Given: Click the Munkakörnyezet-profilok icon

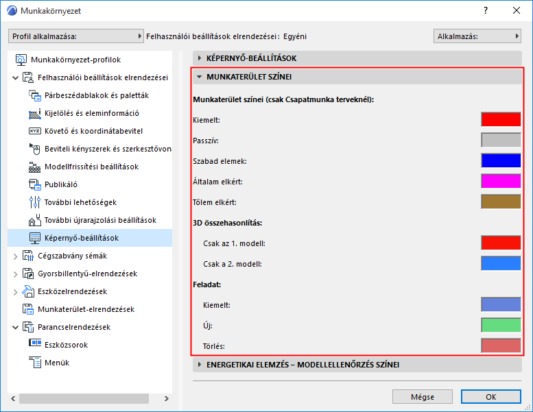Looking at the screenshot, I should click(x=21, y=60).
